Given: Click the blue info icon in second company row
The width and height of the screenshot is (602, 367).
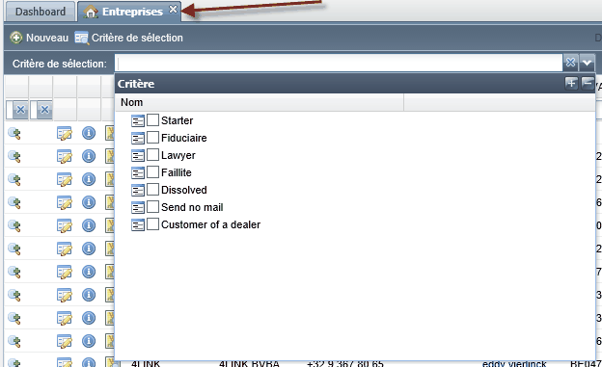Looking at the screenshot, I should pyautogui.click(x=89, y=156).
